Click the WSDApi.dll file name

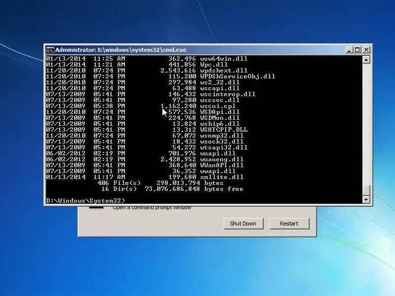[x=220, y=112]
